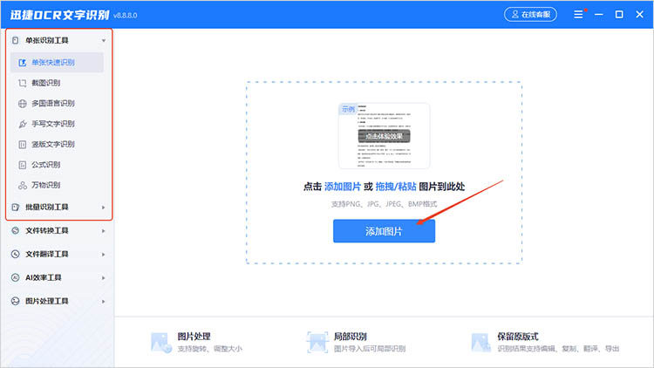Click the 多国语言识别 globe icon
This screenshot has height=368, width=654.
(x=23, y=104)
